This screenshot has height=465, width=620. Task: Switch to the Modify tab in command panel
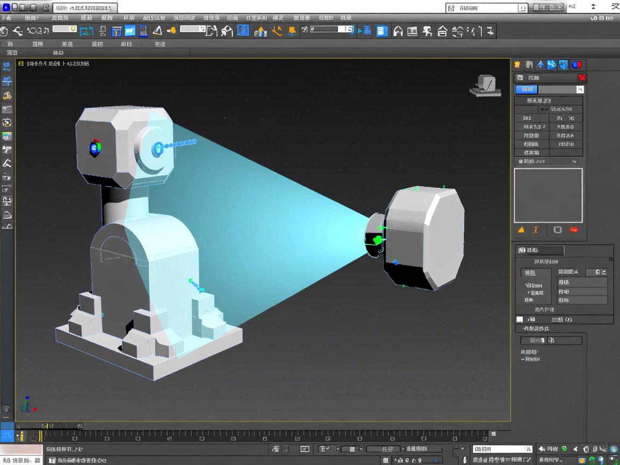(529, 65)
